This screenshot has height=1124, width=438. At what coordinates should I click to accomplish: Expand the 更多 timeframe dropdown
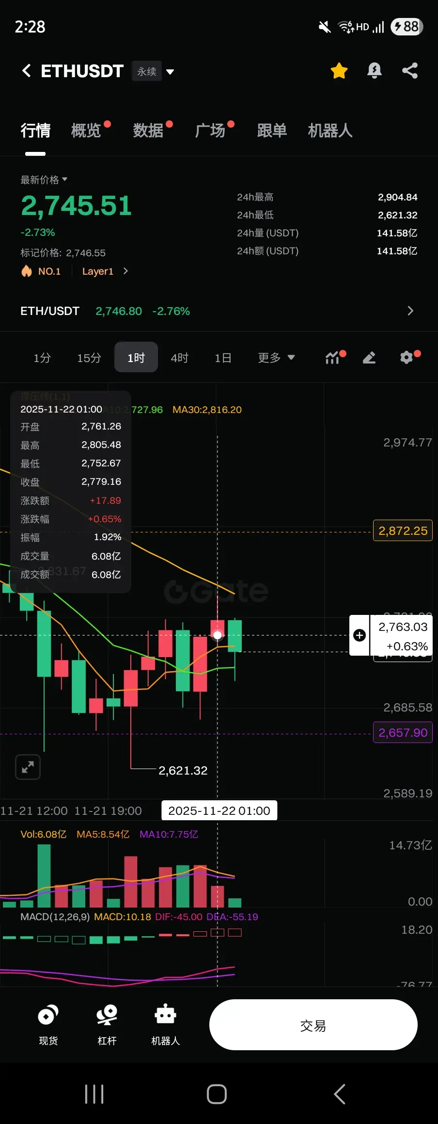tap(276, 358)
